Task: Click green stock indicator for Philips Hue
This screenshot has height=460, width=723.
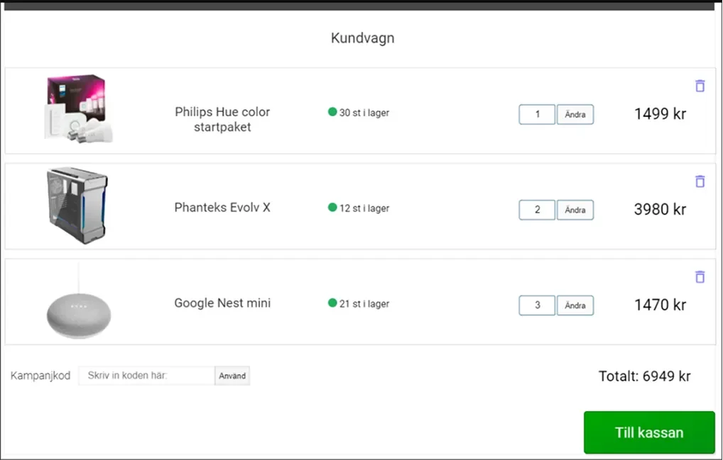Action: (x=332, y=112)
